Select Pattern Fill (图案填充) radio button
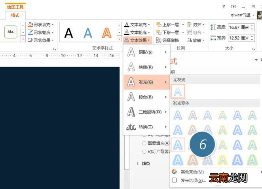The height and width of the screenshot is (189, 262). 144,143
